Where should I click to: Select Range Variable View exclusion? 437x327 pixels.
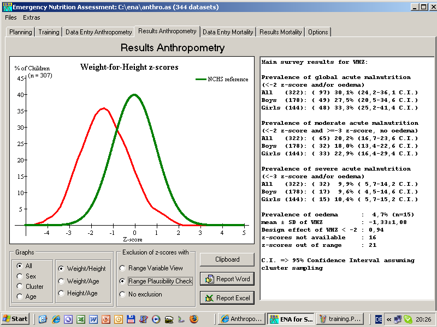pos(122,268)
